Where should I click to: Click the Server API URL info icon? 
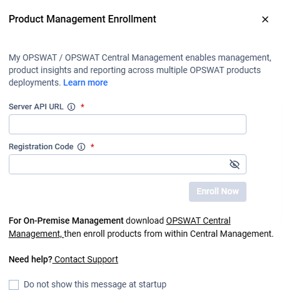click(71, 107)
